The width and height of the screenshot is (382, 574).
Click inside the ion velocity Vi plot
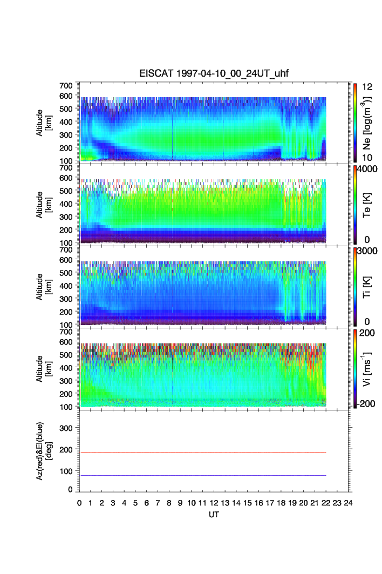coord(214,369)
